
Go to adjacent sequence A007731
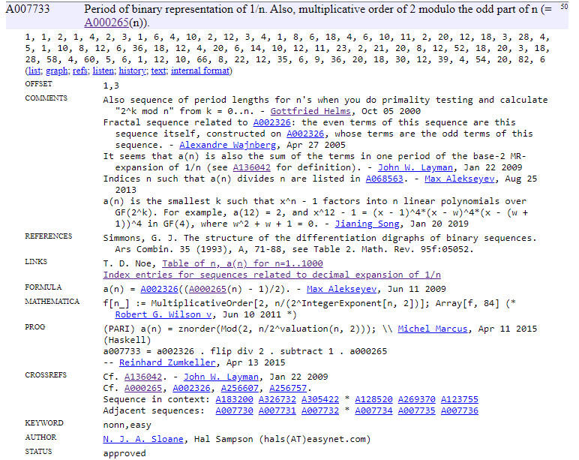coord(277,411)
